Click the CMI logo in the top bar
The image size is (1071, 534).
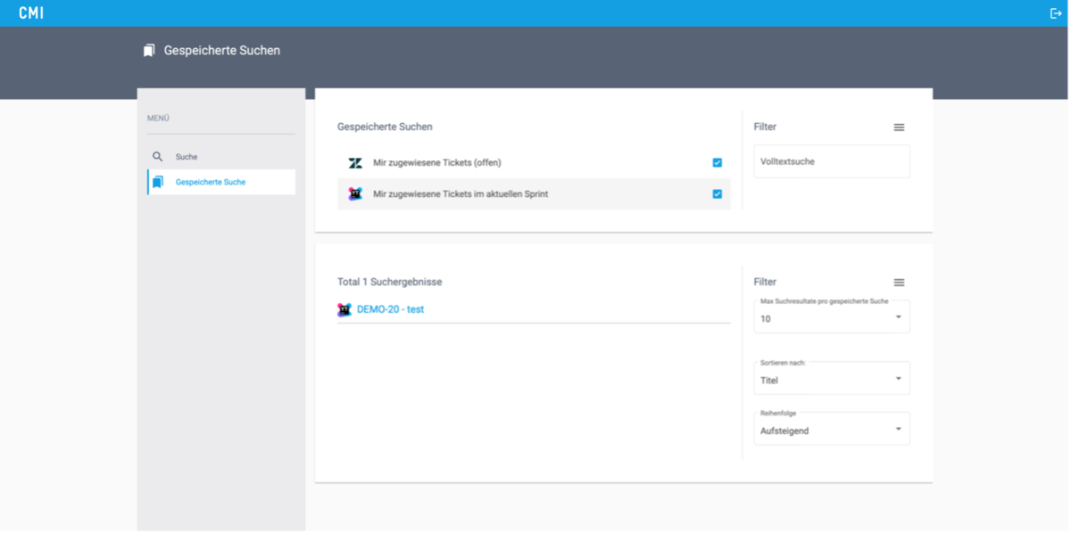coord(31,13)
